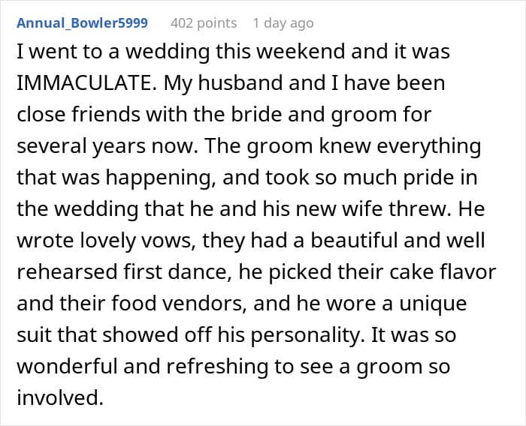Click the final word "involved."
Image resolution: width=526 pixels, height=426 pixels.
tap(59, 398)
